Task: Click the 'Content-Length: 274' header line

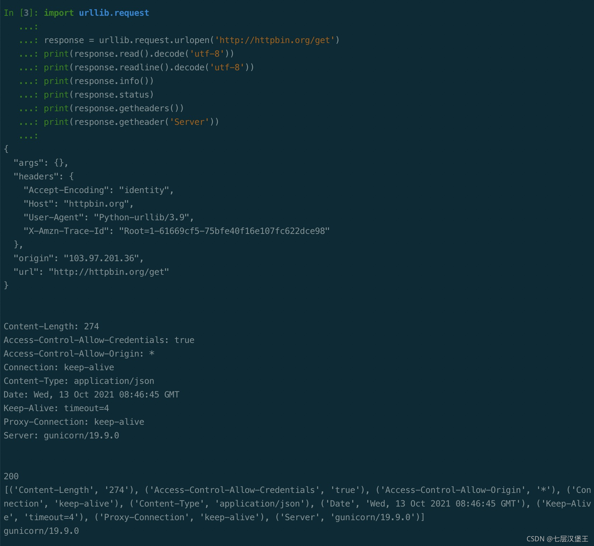Action: [51, 326]
